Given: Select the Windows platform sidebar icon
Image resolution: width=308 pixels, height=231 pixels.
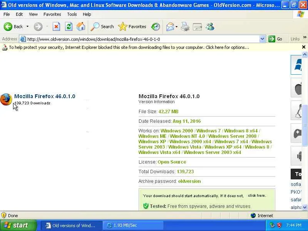Looking at the screenshot, I should coord(296,65).
